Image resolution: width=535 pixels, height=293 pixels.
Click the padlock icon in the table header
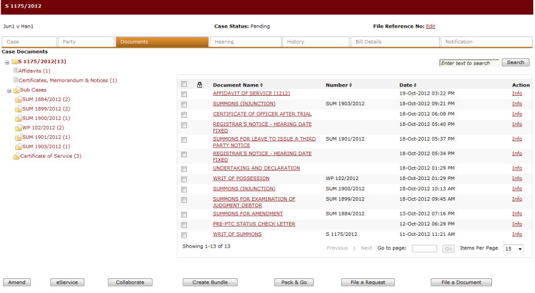tap(200, 85)
